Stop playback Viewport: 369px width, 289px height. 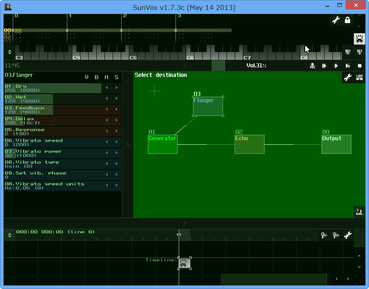[360, 66]
